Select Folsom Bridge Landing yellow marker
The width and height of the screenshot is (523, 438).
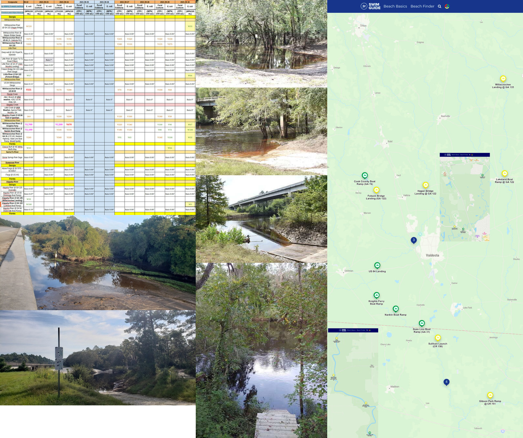[376, 190]
